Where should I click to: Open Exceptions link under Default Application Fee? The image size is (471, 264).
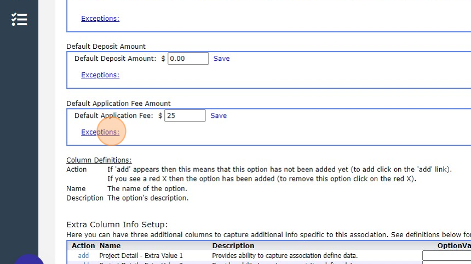click(100, 132)
